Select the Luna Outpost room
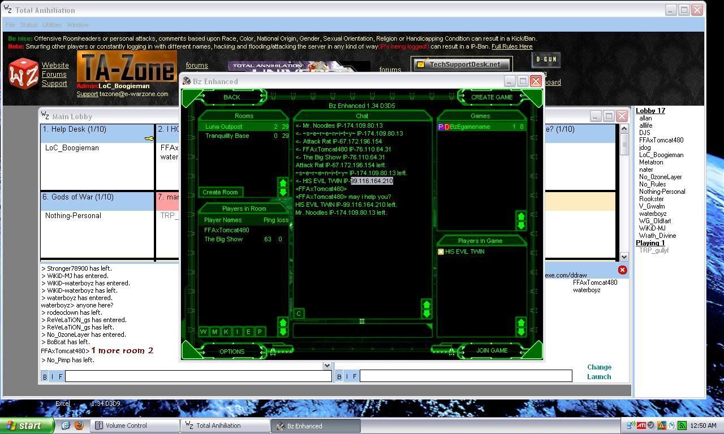The image size is (724, 434). pyautogui.click(x=244, y=127)
